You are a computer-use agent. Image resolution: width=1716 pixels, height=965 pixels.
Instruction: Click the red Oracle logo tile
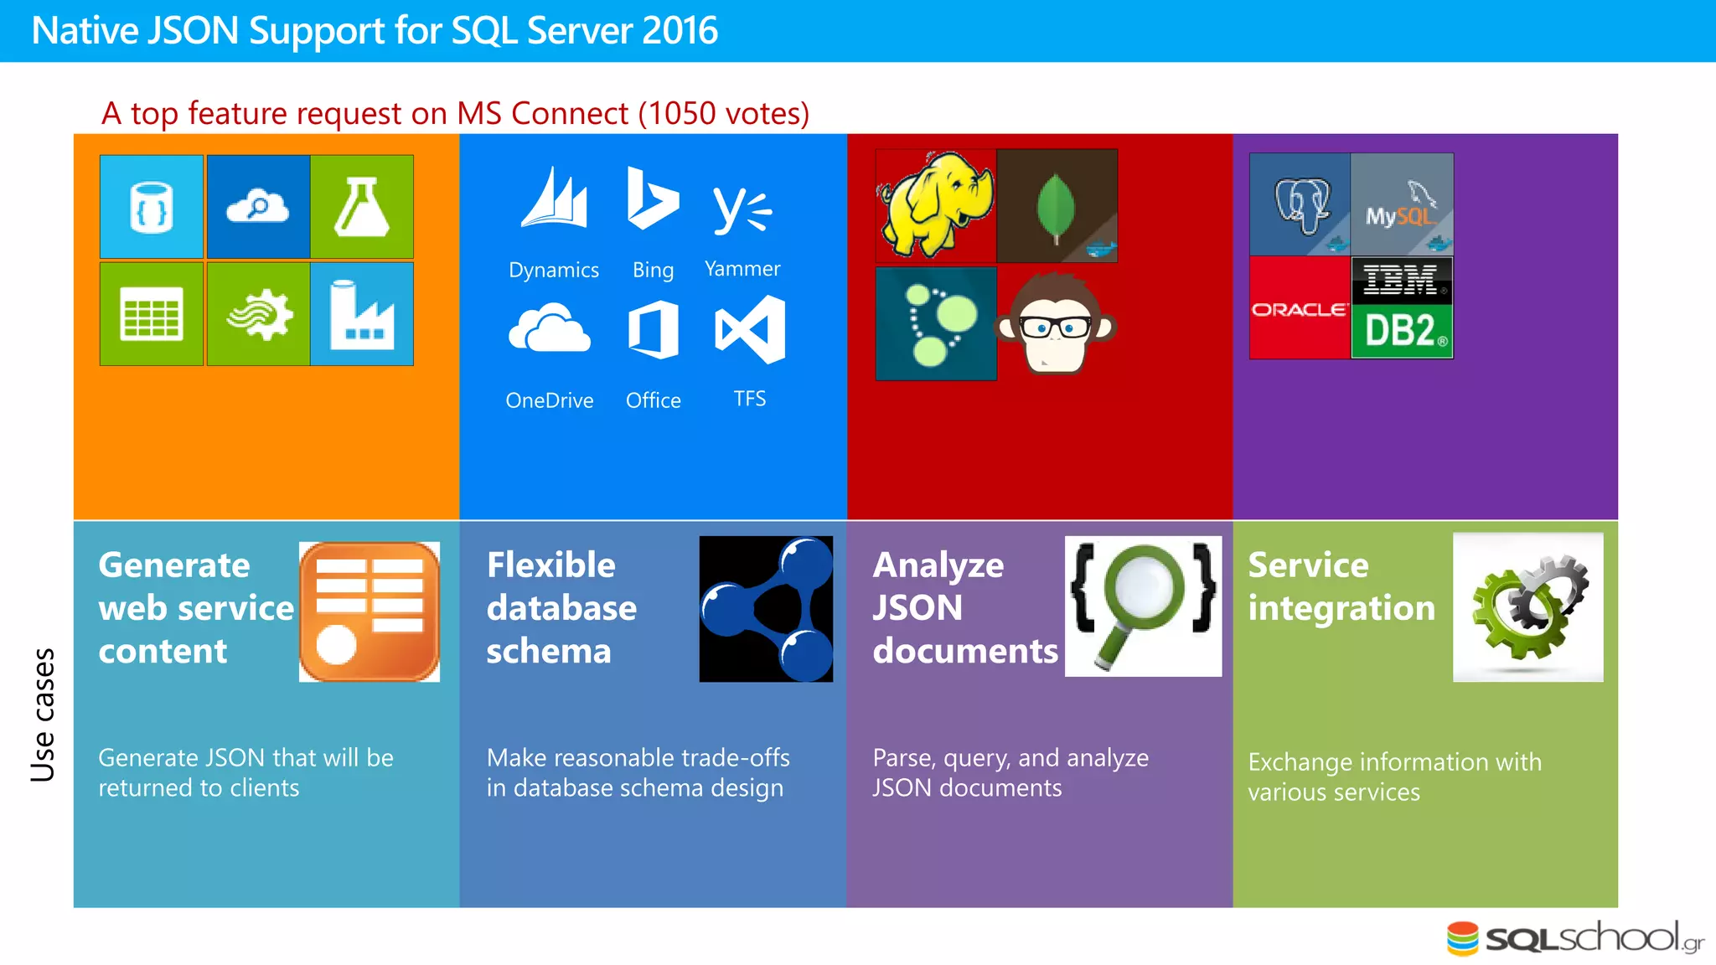click(1300, 308)
